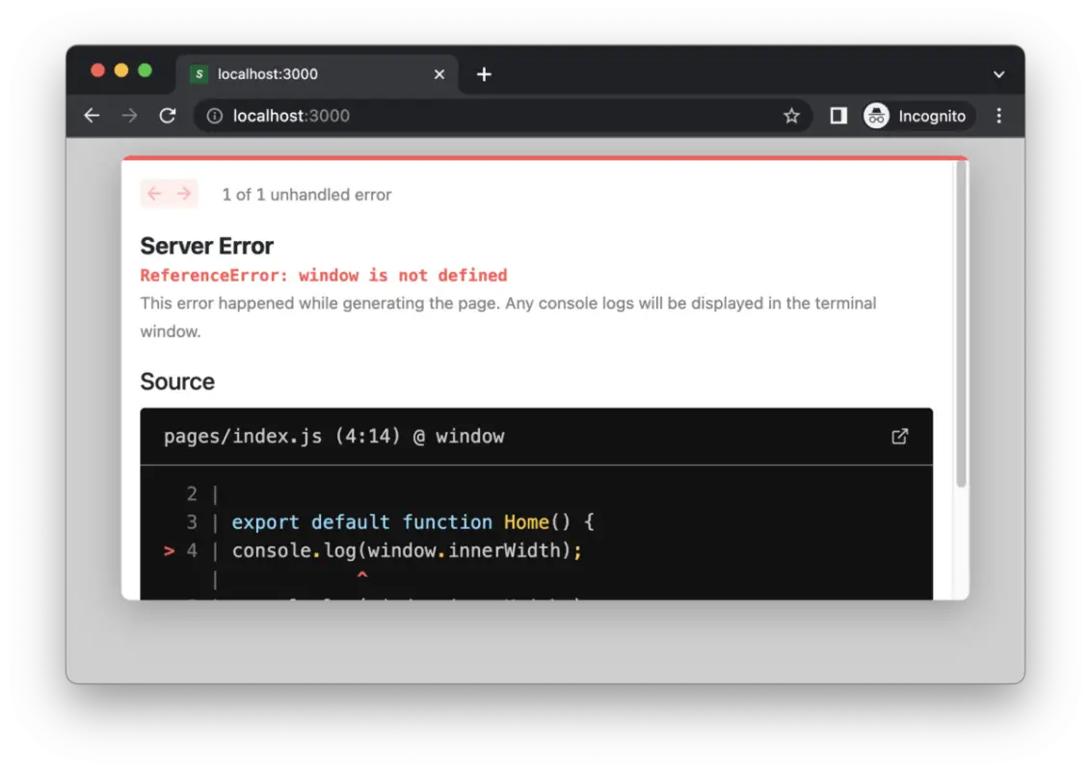This screenshot has width=1091, height=771.
Task: Click the error overlay scrollbar
Action: pos(961,324)
